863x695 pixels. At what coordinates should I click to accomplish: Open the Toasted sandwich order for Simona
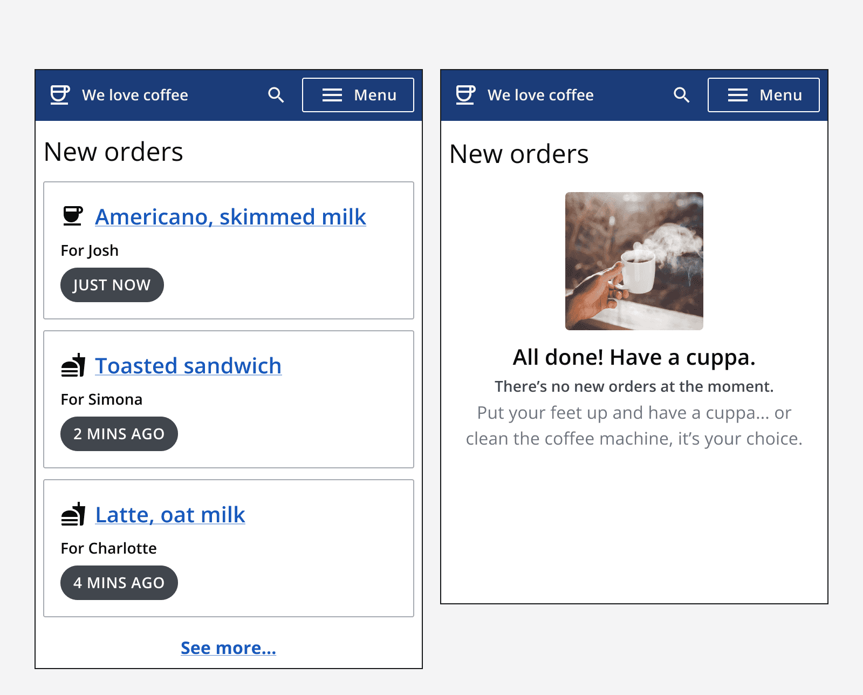[188, 366]
